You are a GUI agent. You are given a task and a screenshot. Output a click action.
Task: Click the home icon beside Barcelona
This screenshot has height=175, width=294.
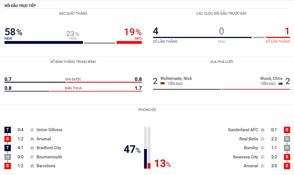click(x=32, y=166)
